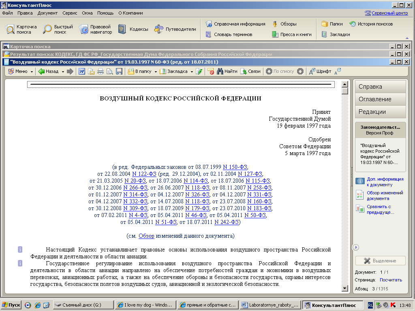Expand Назад history dropdown arrow
Image resolution: width=415 pixels, height=311 pixels.
[x=63, y=72]
